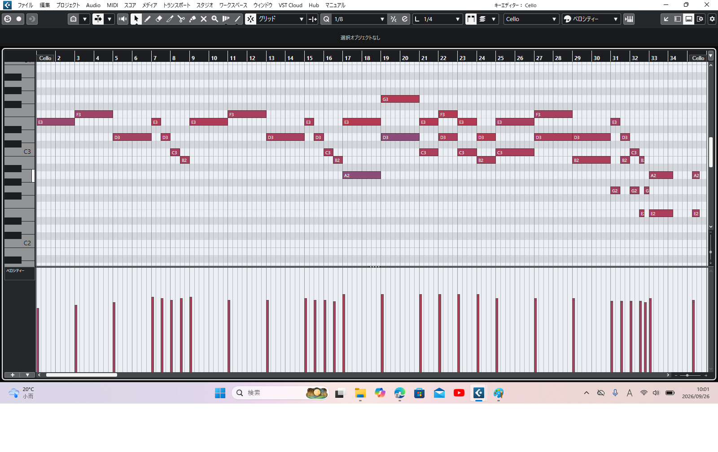Toggle Acoustic Feedback speaker button
This screenshot has height=452, width=718.
pyautogui.click(x=123, y=19)
